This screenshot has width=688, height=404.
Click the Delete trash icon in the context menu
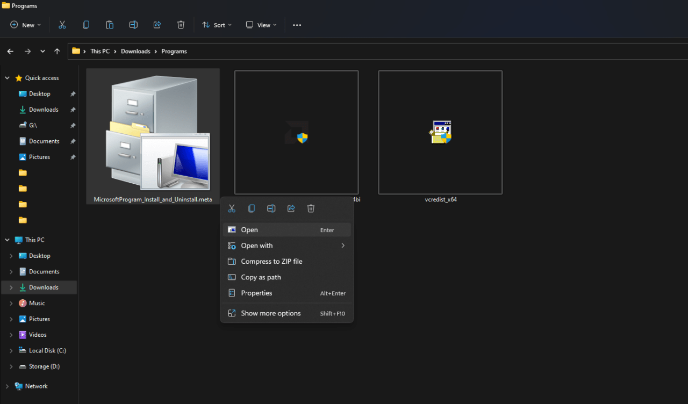click(x=311, y=208)
